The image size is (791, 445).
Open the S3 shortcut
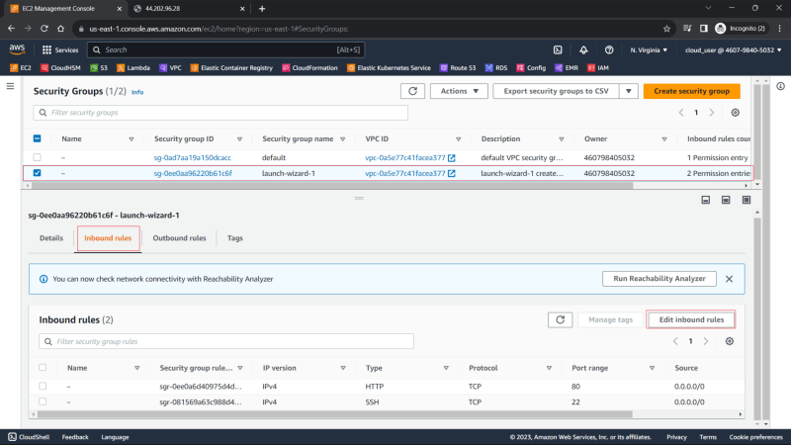tap(99, 67)
